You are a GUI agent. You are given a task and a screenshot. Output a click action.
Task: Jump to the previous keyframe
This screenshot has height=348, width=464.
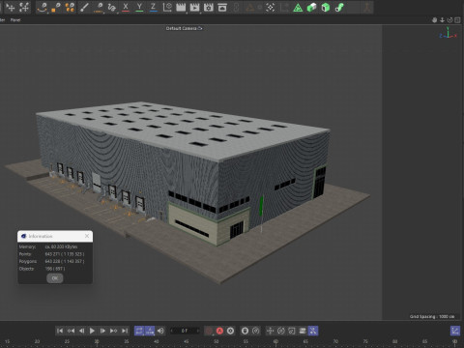(x=71, y=331)
